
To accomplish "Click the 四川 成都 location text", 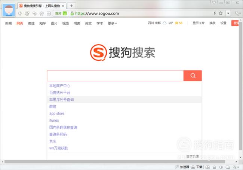I will 154,23.
